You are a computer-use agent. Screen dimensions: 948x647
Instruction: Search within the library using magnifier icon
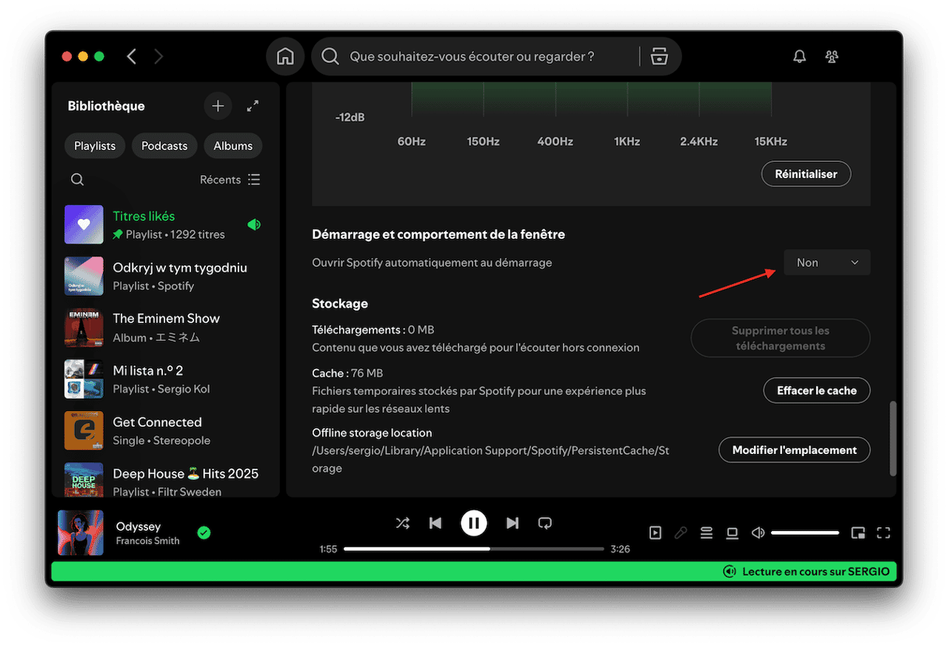[x=77, y=180]
